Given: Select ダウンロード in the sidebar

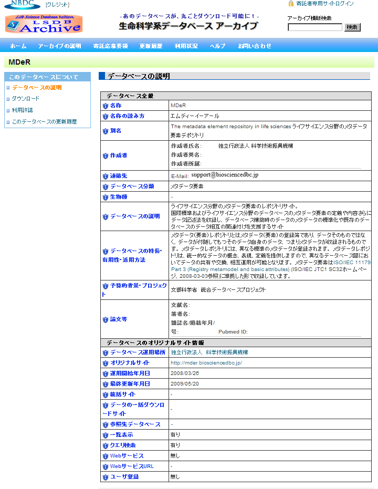Looking at the screenshot, I should pos(26,99).
